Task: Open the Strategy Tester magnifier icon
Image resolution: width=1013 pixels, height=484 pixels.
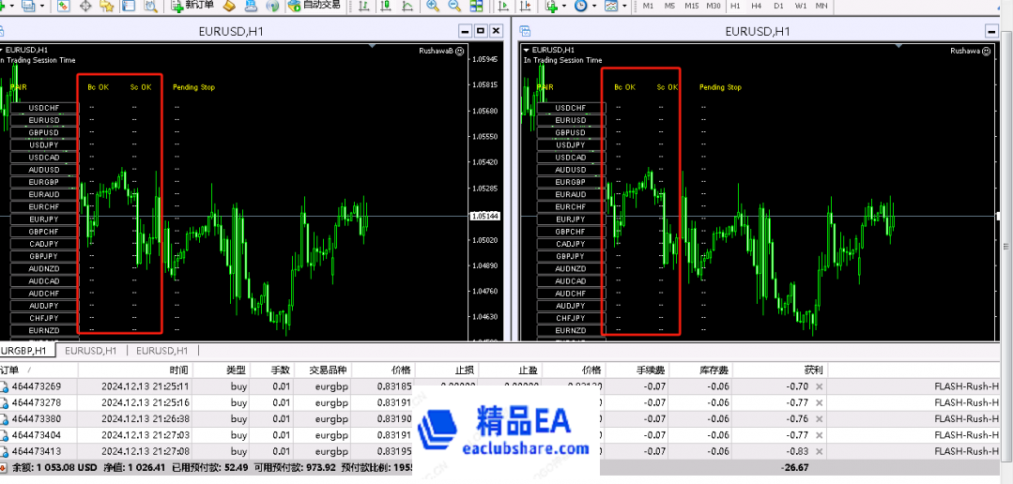Action: [x=150, y=6]
